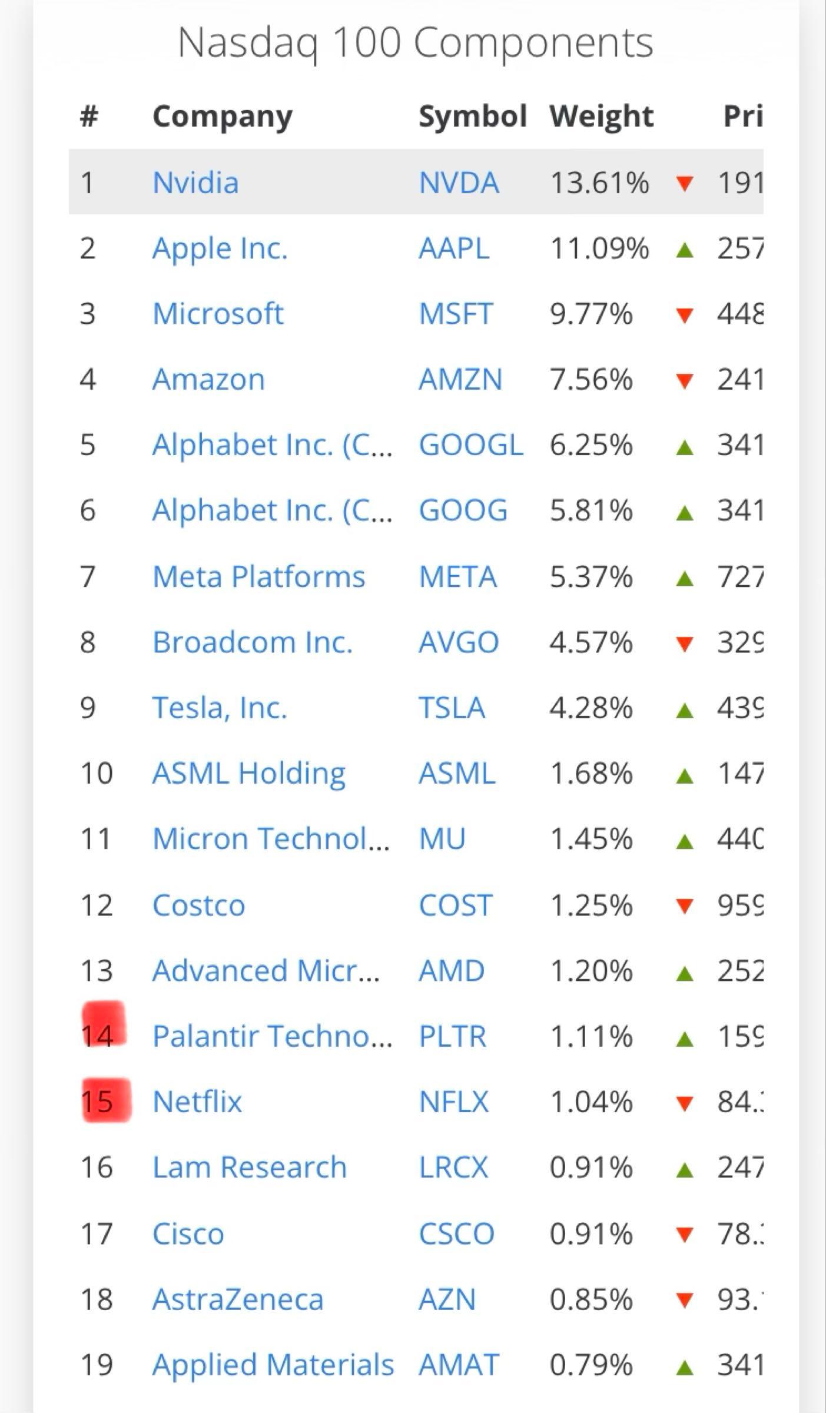Select the MU ticker symbol
The height and width of the screenshot is (1413, 826).
coord(442,838)
